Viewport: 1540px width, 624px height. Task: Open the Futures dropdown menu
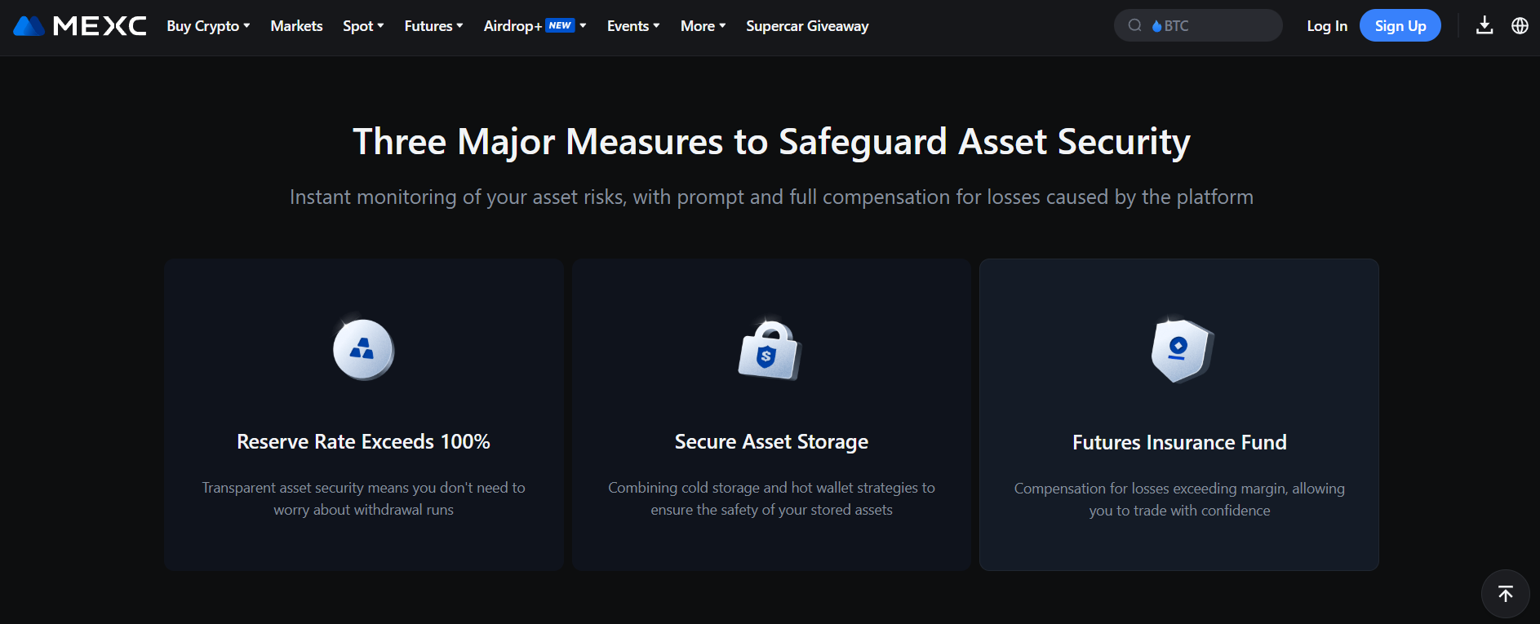point(433,26)
